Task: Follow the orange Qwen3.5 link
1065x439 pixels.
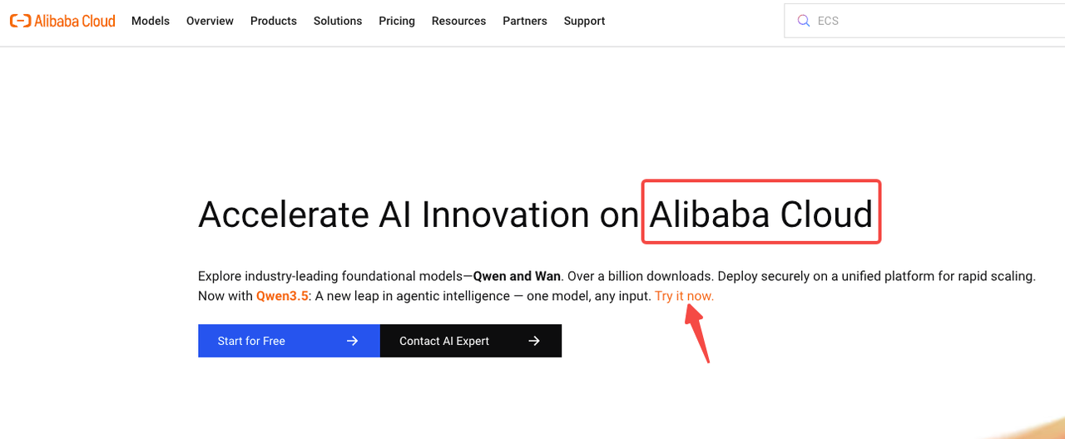Action: (x=282, y=296)
